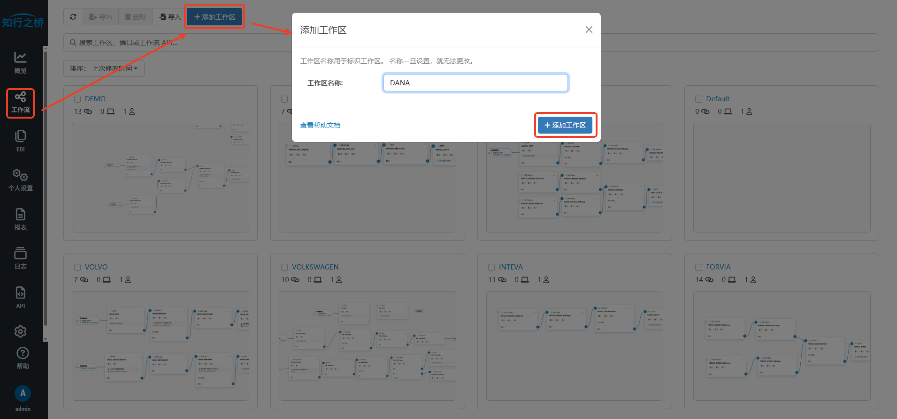
Task: Go to 报表 reports icon
Action: coord(20,219)
